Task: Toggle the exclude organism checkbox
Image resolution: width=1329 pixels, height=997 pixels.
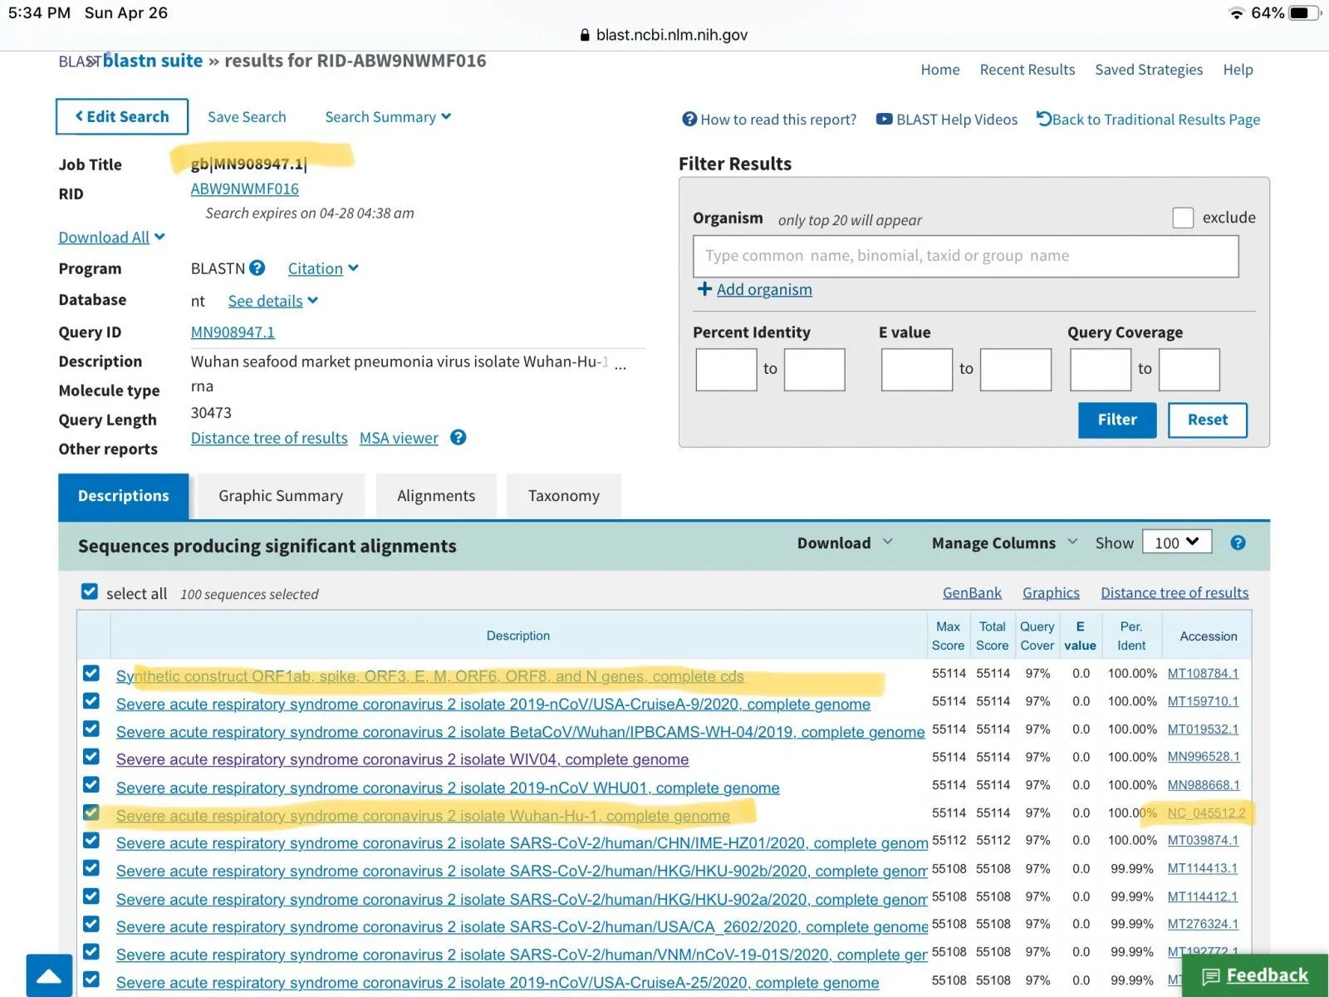Action: point(1183,218)
